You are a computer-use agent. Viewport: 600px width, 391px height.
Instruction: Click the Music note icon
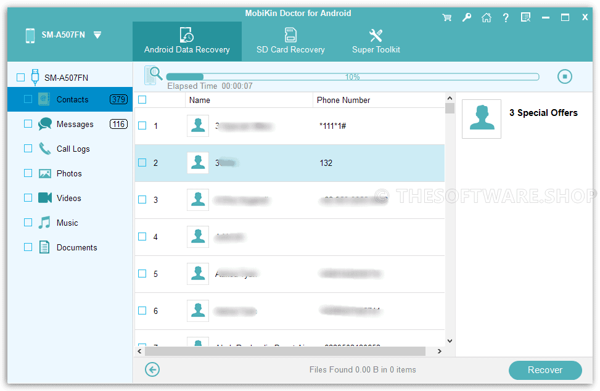pos(44,222)
